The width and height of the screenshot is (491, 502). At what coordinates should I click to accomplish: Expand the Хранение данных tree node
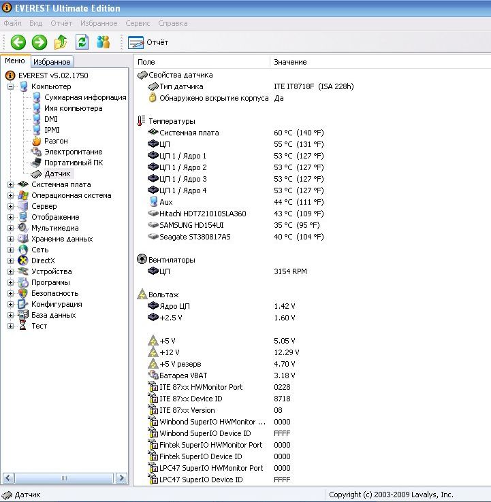coord(11,239)
